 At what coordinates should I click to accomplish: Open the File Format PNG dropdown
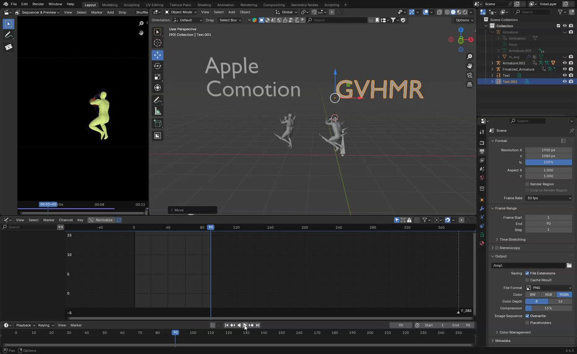click(548, 288)
